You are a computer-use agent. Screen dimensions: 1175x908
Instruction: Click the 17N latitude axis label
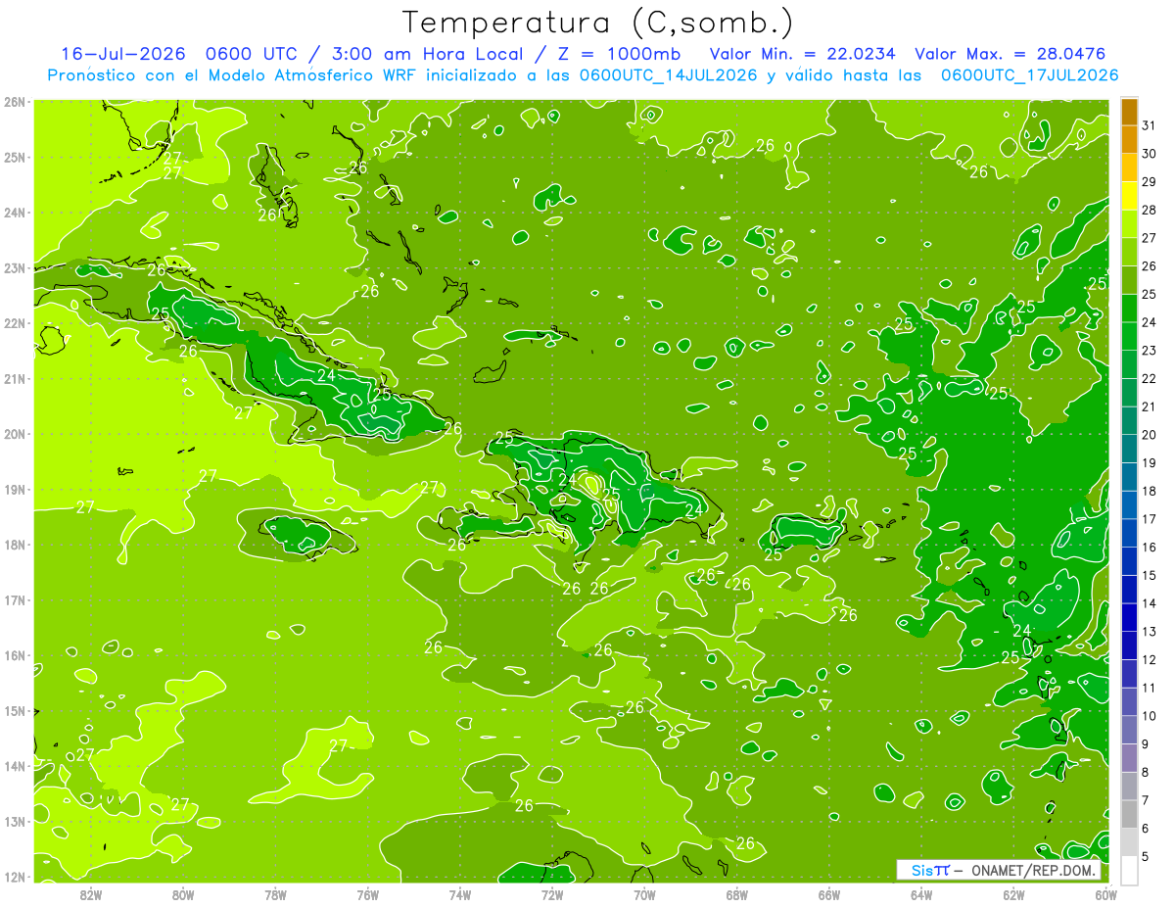[x=14, y=599]
